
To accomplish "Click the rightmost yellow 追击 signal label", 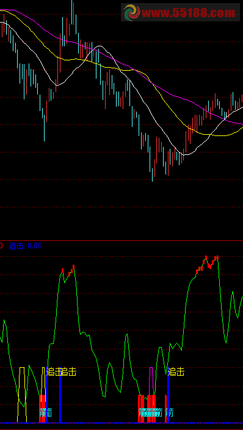I will 176,372.
